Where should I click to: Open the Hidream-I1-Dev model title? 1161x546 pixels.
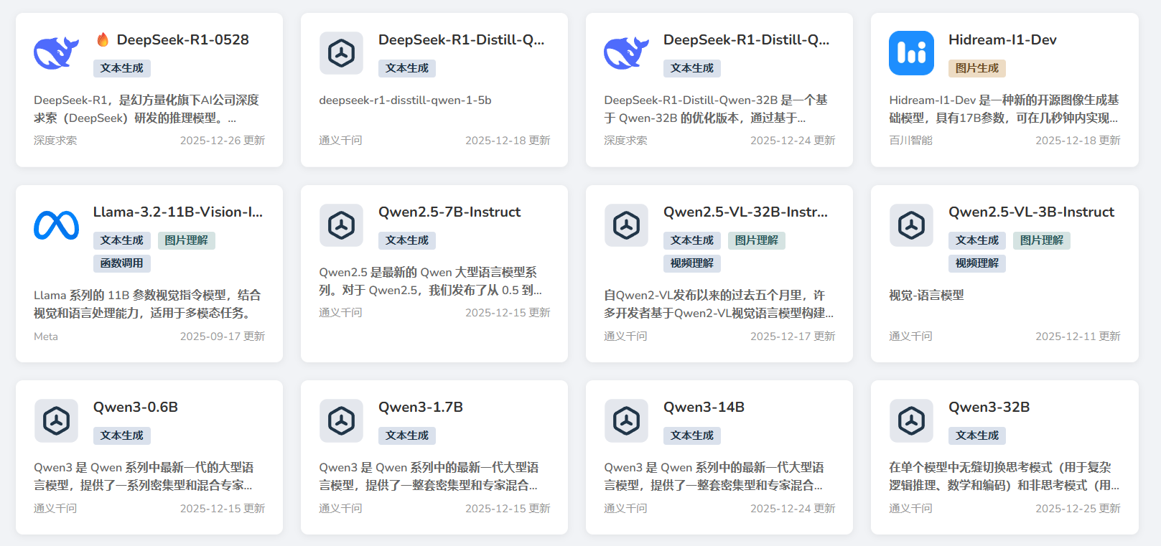point(1002,39)
